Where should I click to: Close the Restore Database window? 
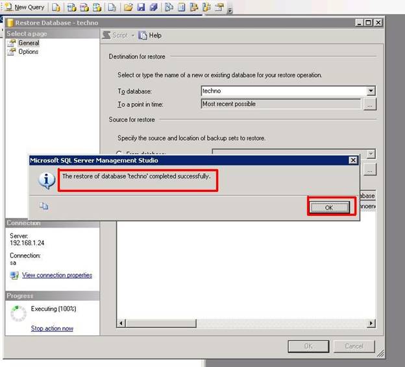coord(378,23)
